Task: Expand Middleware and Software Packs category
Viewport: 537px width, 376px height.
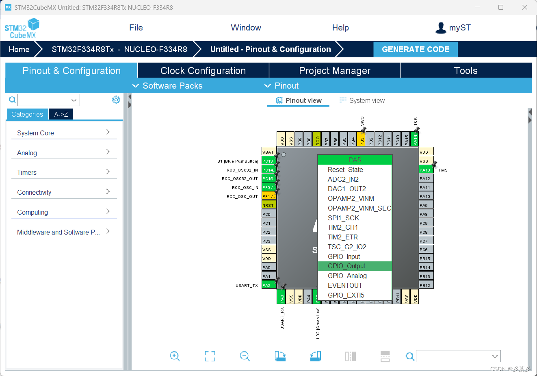Action: (64, 232)
